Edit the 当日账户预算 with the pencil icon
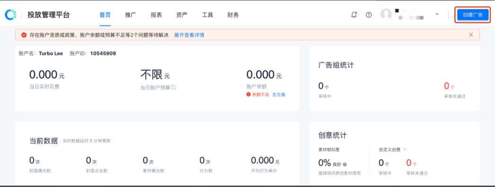The width and height of the screenshot is (495, 187). click(x=174, y=87)
